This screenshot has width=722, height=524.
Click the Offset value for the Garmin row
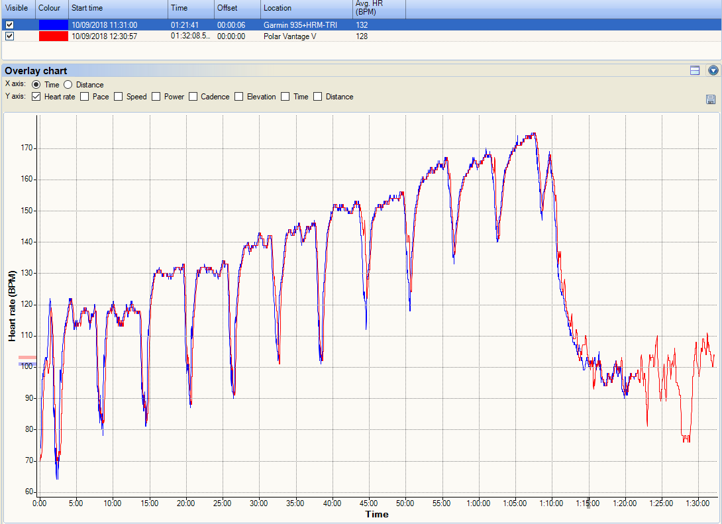pyautogui.click(x=231, y=25)
